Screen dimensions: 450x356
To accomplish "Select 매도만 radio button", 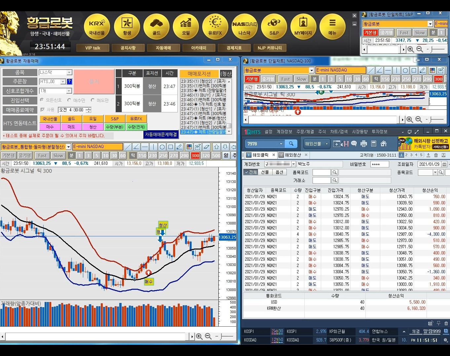I will (x=93, y=100).
